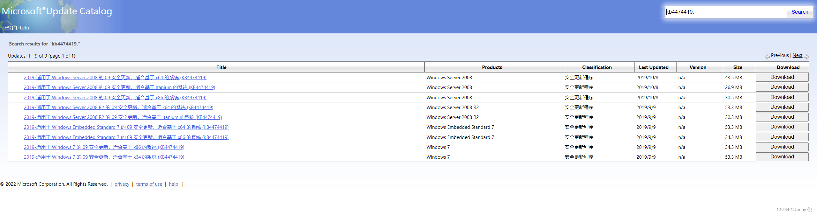The width and height of the screenshot is (817, 215).
Task: Sort by Classification column header
Action: click(x=597, y=67)
